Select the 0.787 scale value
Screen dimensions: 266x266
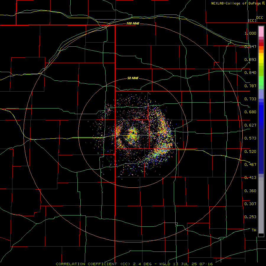(x=250, y=86)
